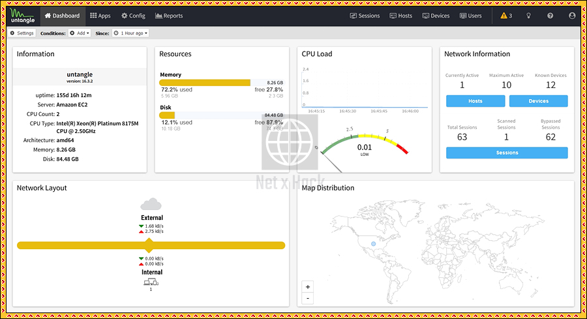Click the Disk usage bar
The image size is (587, 319).
coord(222,115)
